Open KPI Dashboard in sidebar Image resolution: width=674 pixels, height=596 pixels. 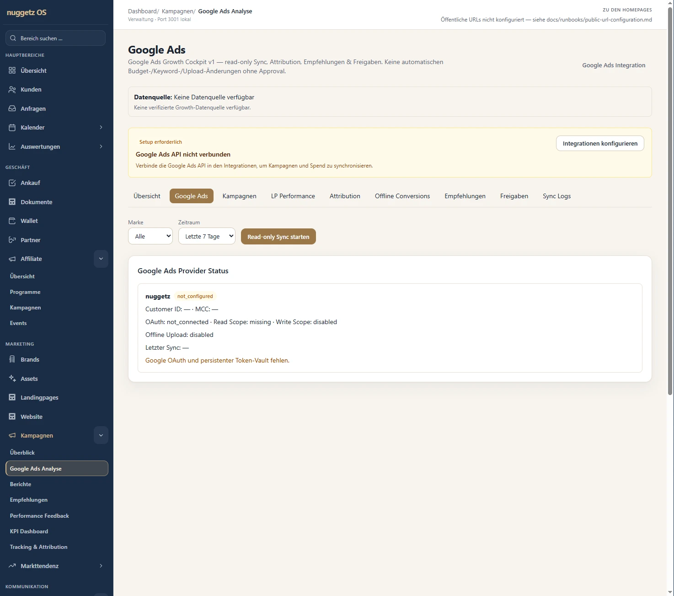29,531
